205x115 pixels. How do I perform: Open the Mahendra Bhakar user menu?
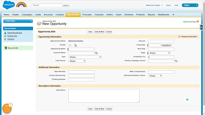[x=154, y=5]
